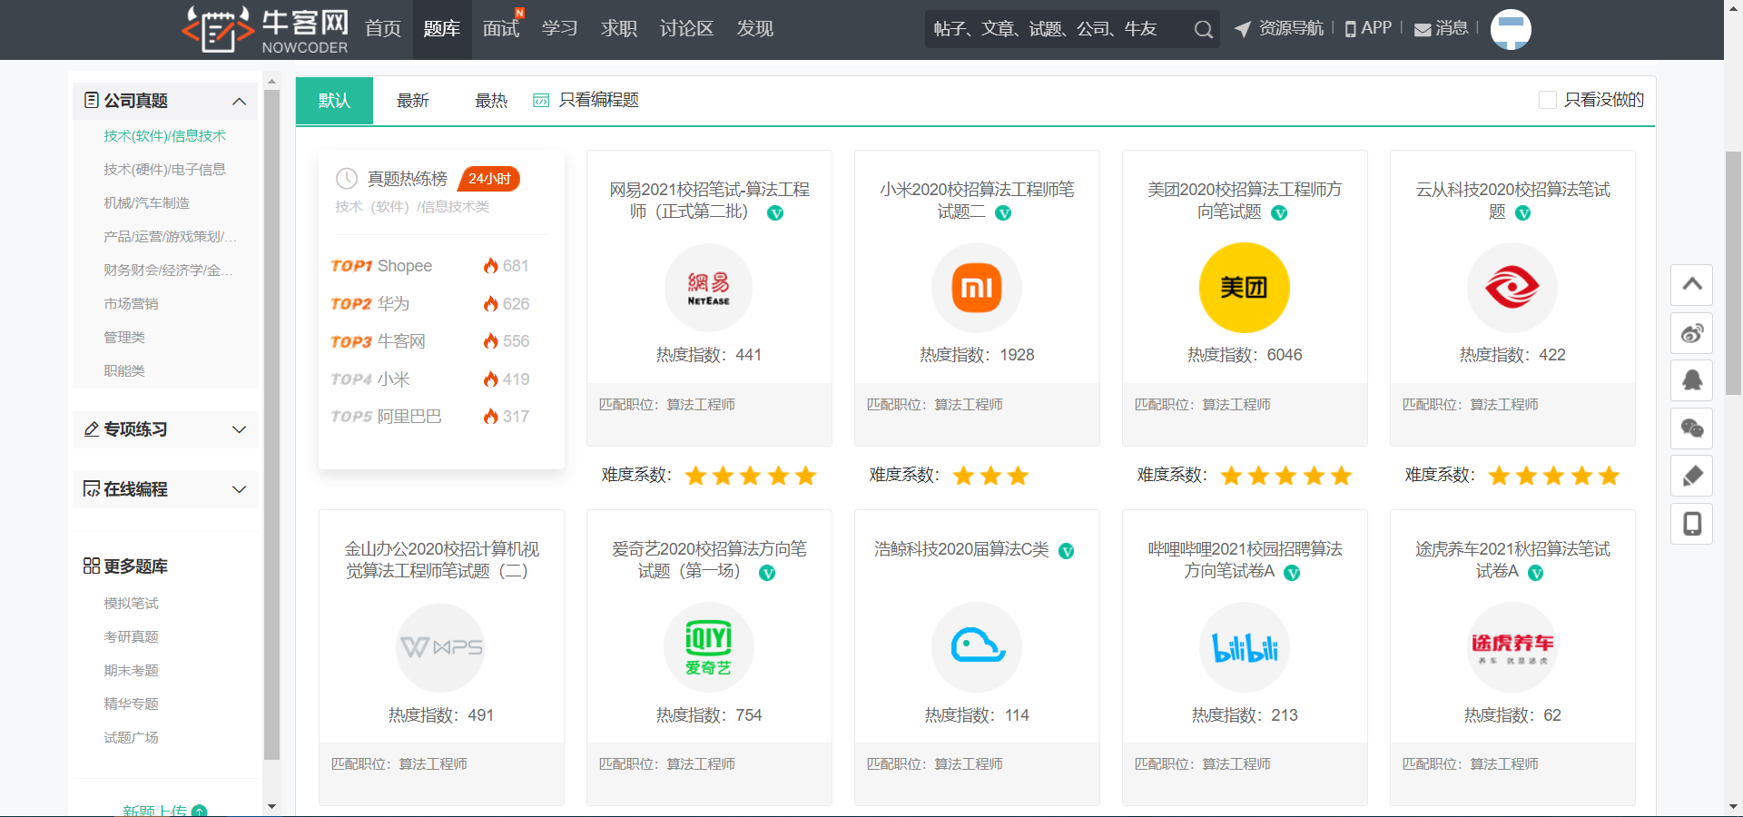Open the iQIYI logo card

(x=709, y=647)
